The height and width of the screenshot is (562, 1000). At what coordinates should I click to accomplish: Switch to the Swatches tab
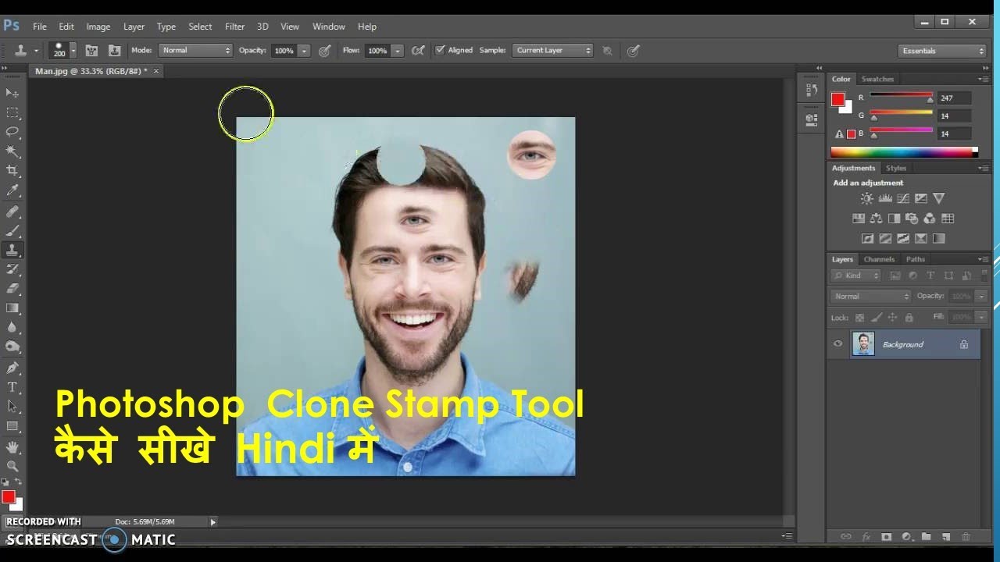click(x=877, y=79)
